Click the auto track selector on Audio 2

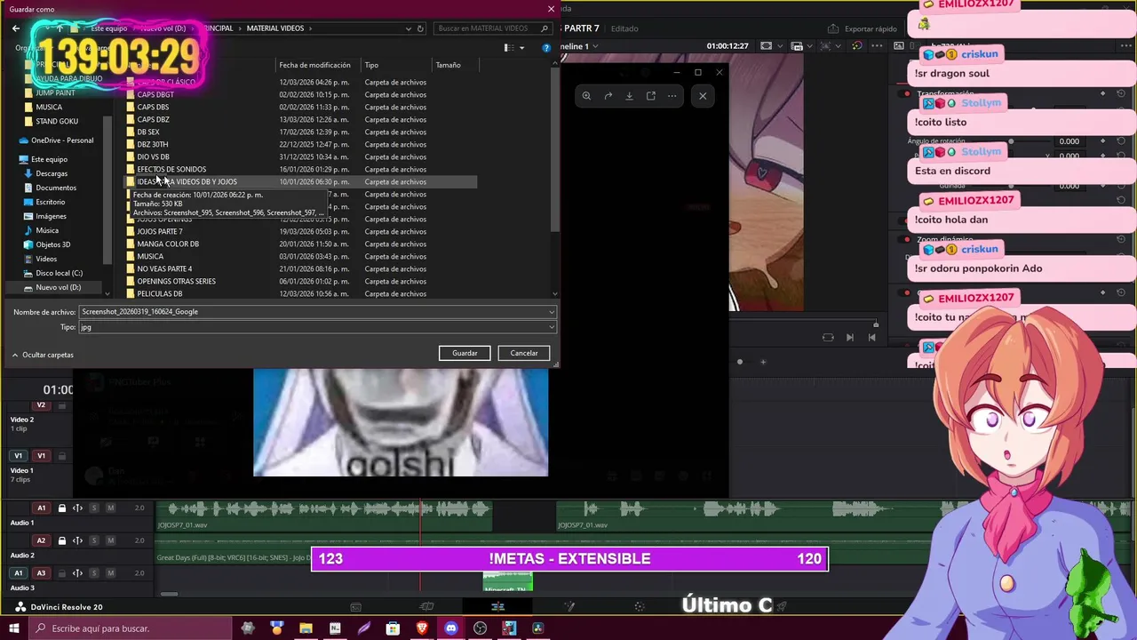coord(77,540)
